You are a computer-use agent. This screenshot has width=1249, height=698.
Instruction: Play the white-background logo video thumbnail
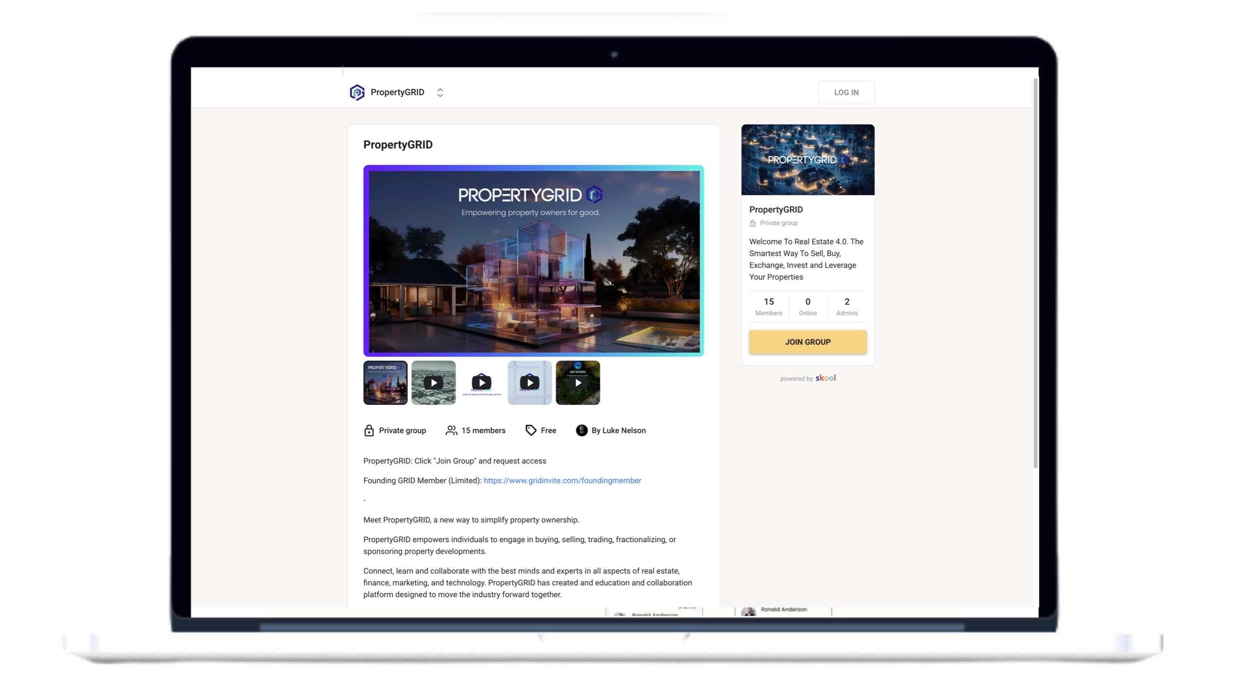[481, 382]
